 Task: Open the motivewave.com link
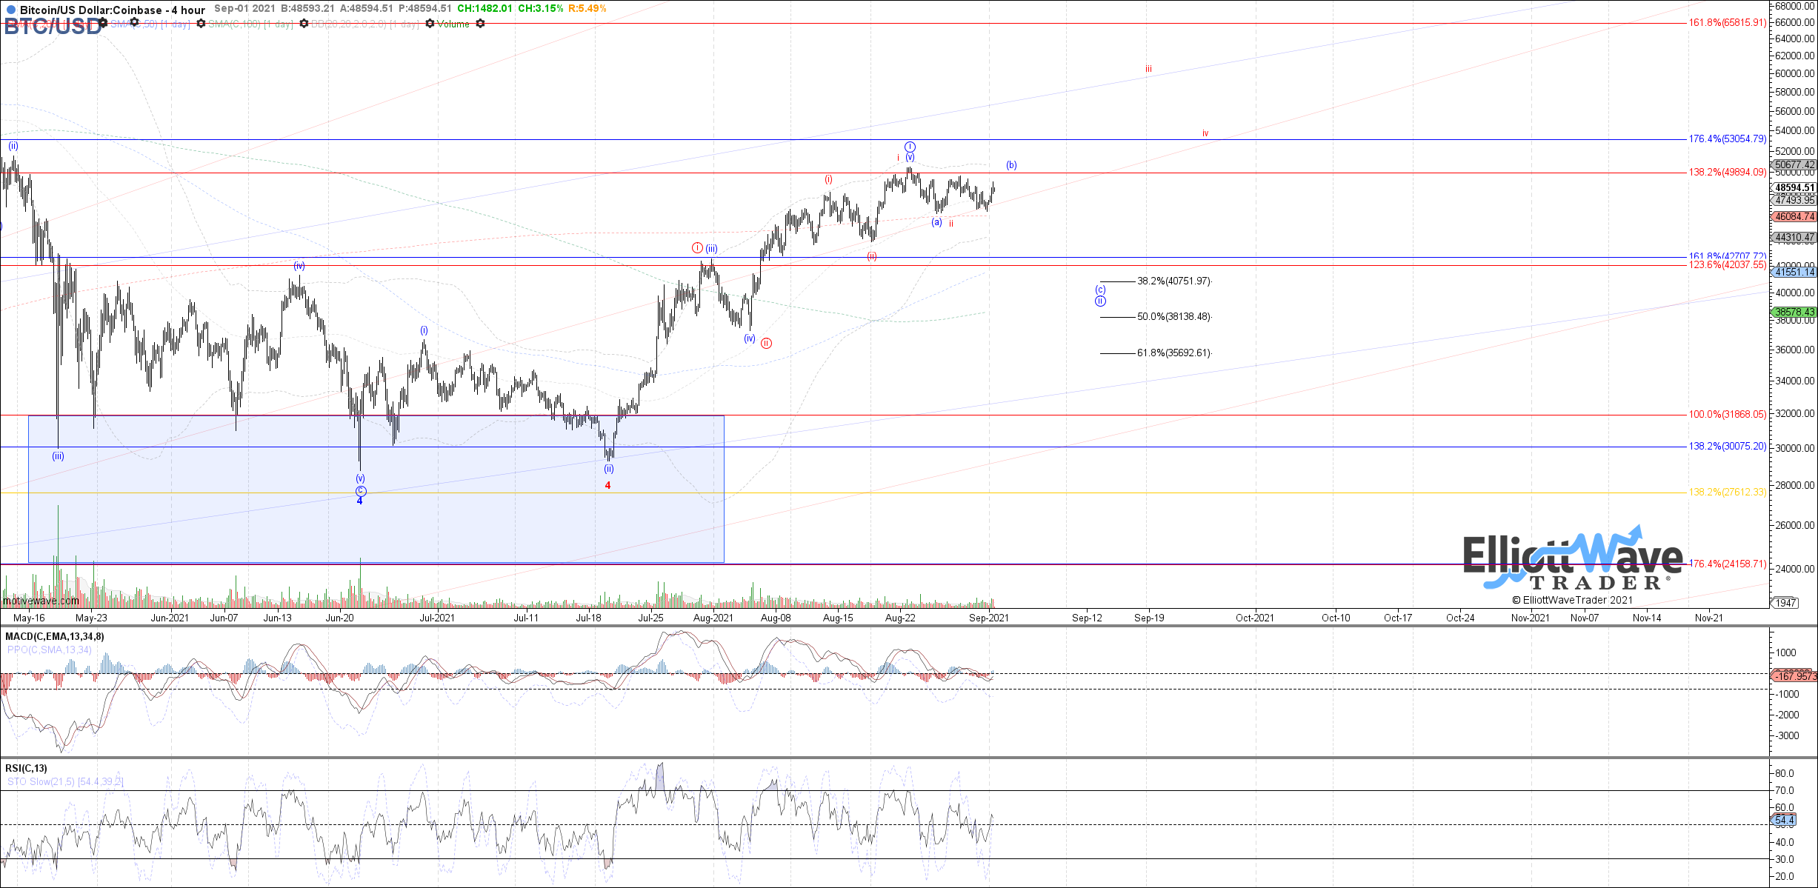point(41,601)
